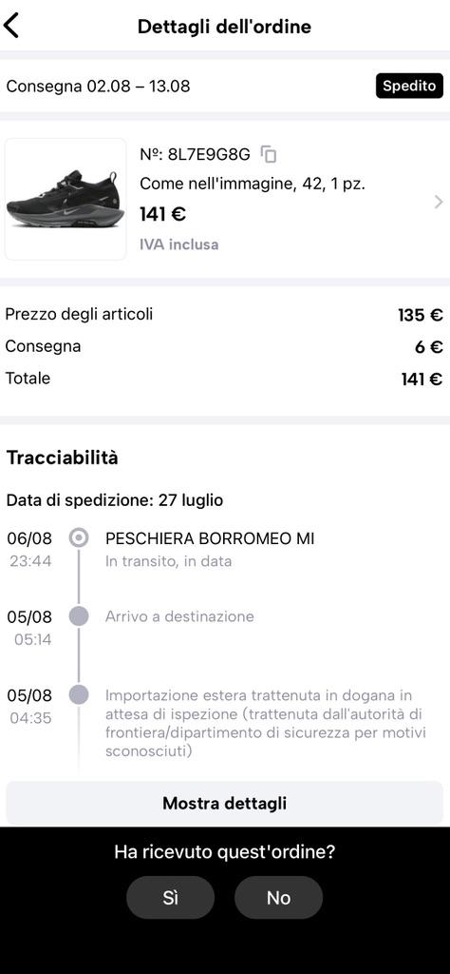Click the Spedito status badge
This screenshot has height=974, width=450.
409,87
